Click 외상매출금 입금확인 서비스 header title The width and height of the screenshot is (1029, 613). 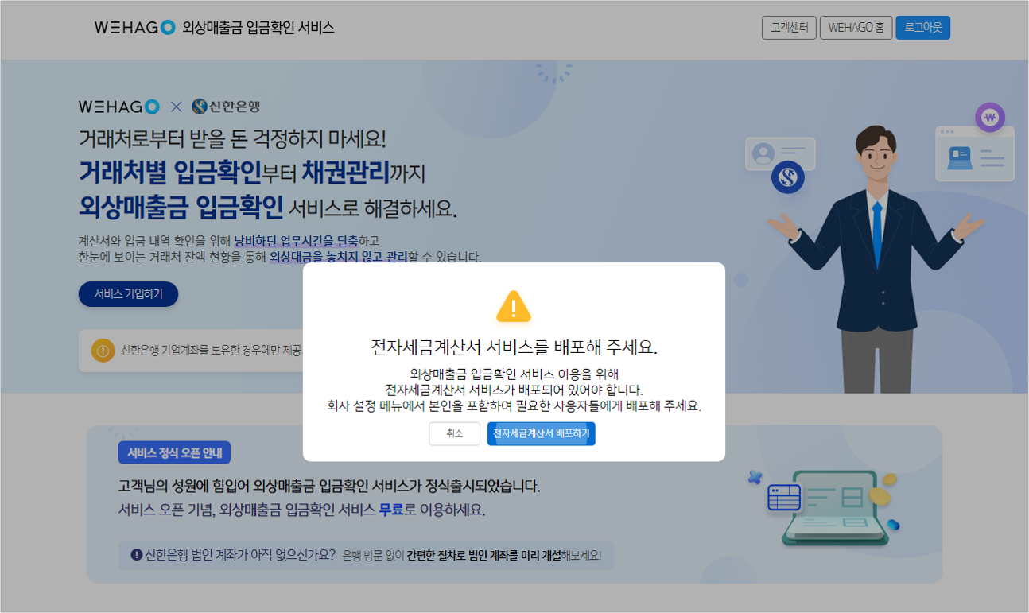pos(258,27)
